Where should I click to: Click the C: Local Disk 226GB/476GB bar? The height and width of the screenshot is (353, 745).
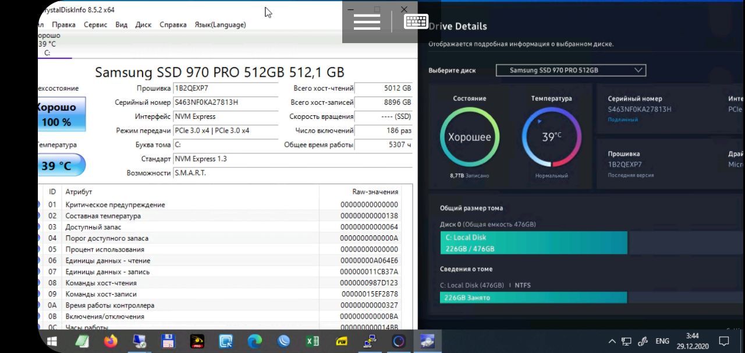[534, 243]
